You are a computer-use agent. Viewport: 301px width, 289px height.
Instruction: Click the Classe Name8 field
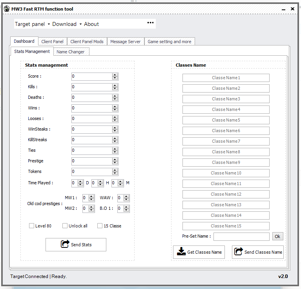(x=226, y=152)
